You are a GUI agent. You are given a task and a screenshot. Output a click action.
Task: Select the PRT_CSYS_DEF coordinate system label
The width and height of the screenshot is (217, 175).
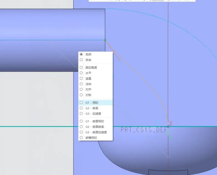[x=144, y=130]
